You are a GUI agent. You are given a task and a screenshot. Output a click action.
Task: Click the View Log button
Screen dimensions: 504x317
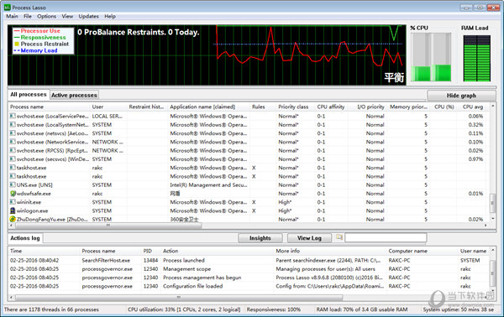pyautogui.click(x=309, y=238)
